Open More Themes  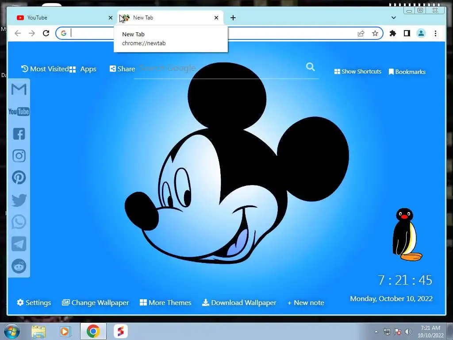(x=165, y=302)
